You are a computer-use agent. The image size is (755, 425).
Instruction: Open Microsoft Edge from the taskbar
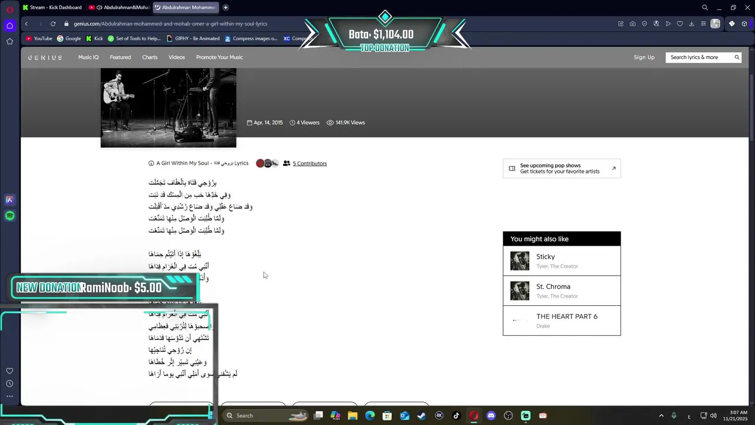pyautogui.click(x=370, y=416)
